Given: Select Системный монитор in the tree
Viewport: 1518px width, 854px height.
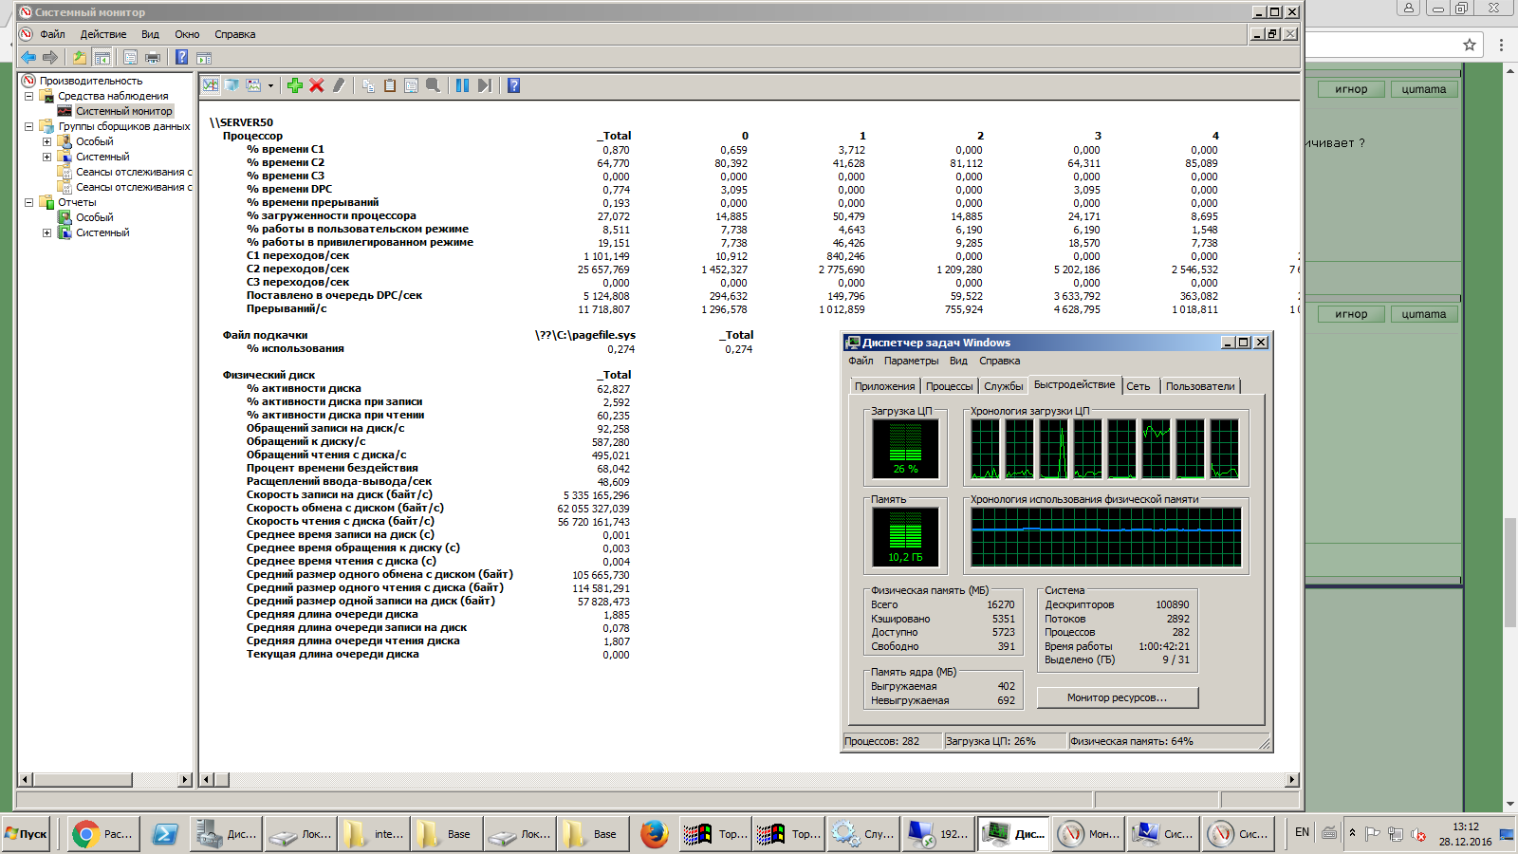Looking at the screenshot, I should 124,111.
